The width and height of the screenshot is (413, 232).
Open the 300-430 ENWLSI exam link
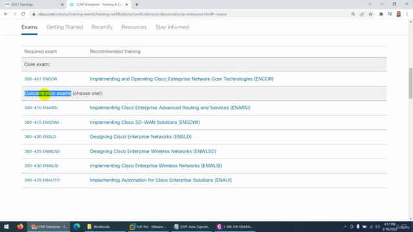[x=41, y=166]
